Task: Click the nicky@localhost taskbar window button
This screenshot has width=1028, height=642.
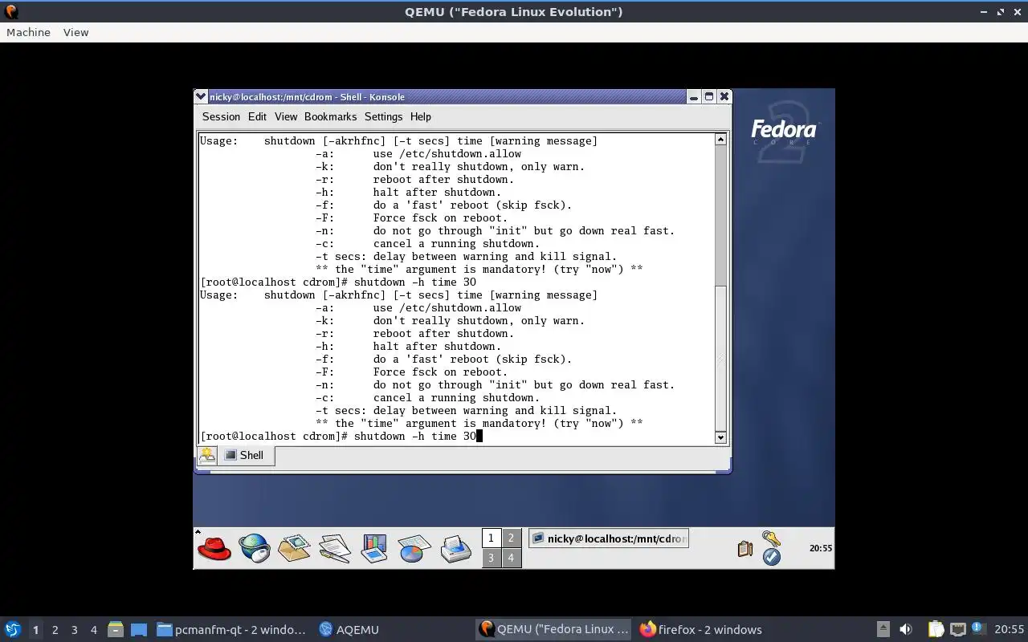Action: pyautogui.click(x=608, y=538)
